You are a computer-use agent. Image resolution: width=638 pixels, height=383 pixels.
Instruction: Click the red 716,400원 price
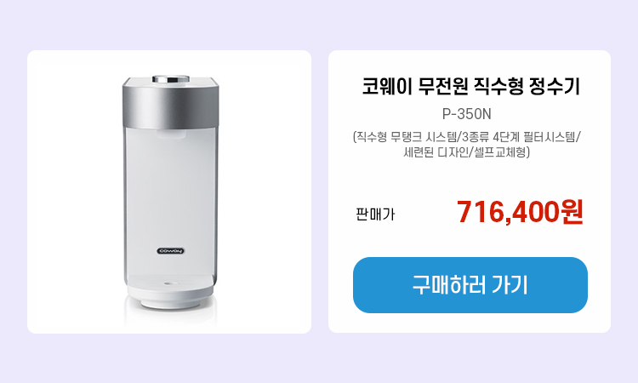520,212
